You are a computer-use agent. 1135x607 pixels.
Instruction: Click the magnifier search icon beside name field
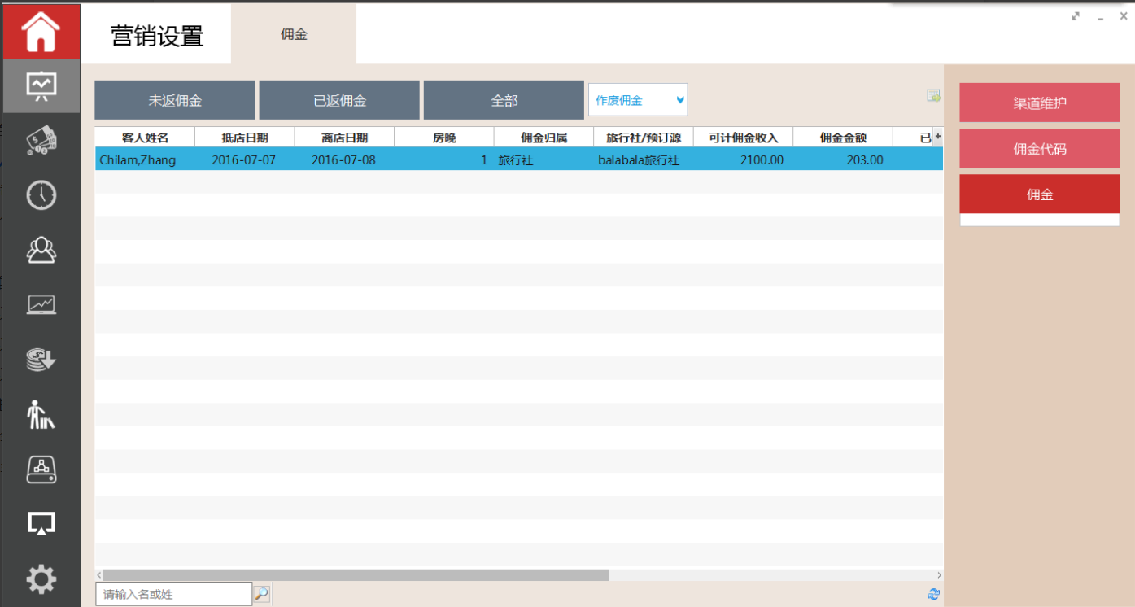[261, 594]
